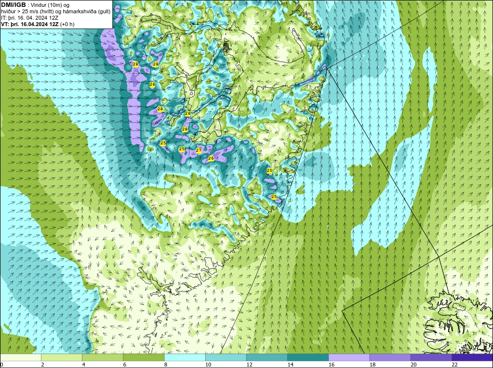Click the legend tick label 20
The image size is (493, 368).
tap(414, 365)
